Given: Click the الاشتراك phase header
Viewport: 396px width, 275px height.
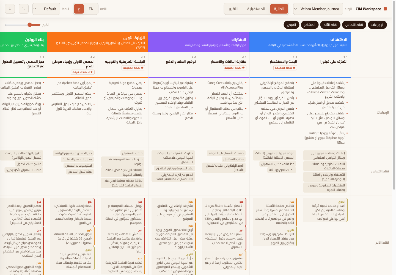Looking at the screenshot, I should coord(199,42).
